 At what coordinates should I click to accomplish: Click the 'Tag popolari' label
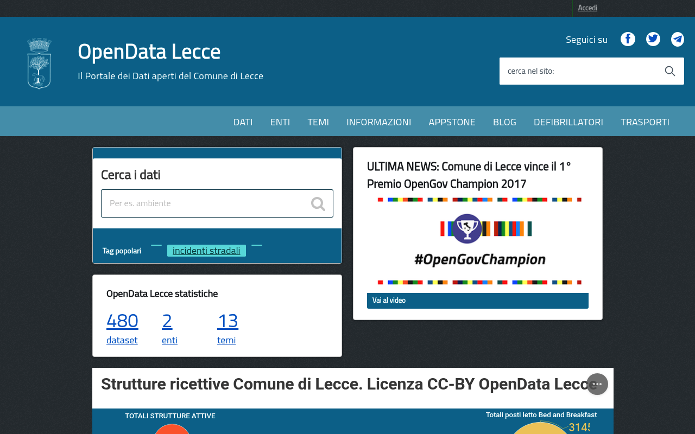[x=122, y=251]
